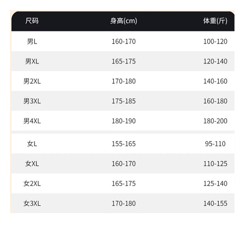This screenshot has width=248, height=236.
Task: Select the 男XL size label
Action: click(32, 61)
